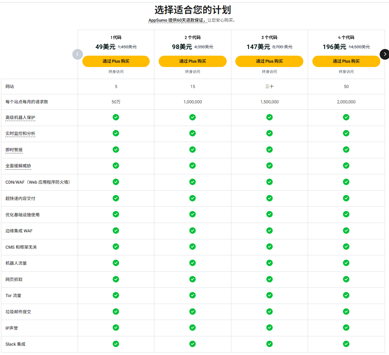Click 1代码 plan's 通过 Plus 购买 button
Screen dimensions: 389x355
coord(116,61)
